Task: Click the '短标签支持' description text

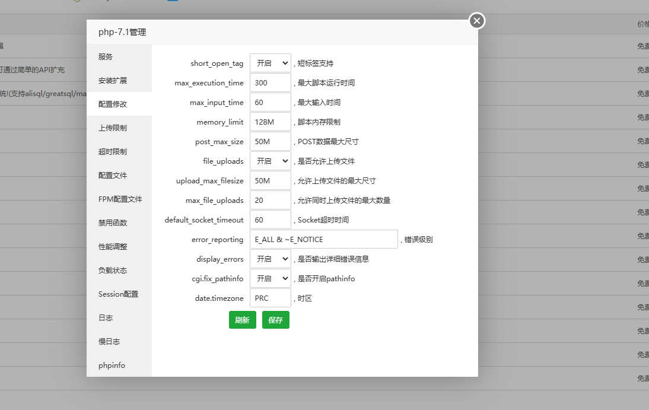Action: click(x=316, y=63)
